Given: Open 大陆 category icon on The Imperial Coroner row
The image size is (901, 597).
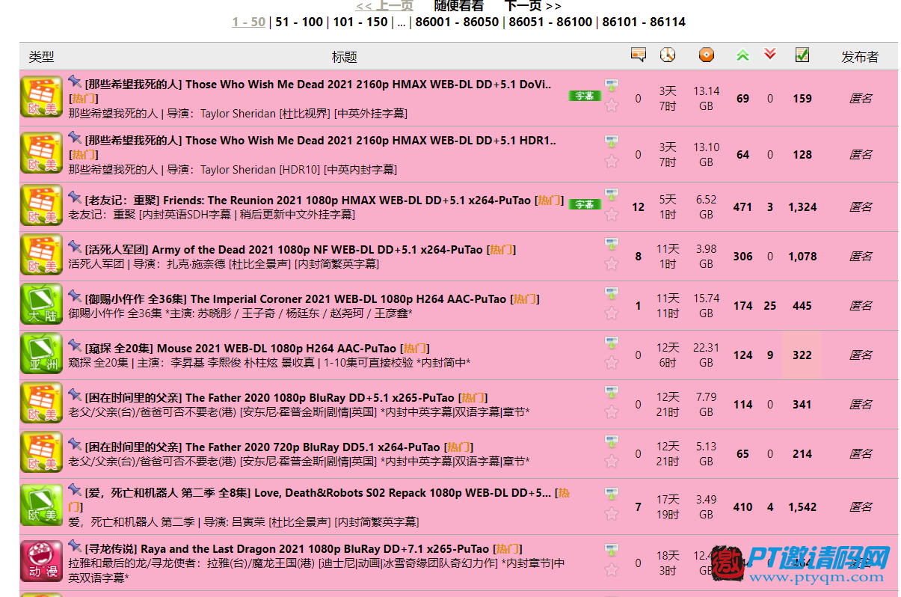Looking at the screenshot, I should click(41, 305).
